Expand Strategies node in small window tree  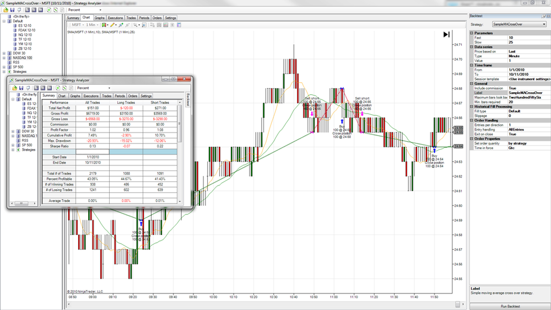(13, 149)
